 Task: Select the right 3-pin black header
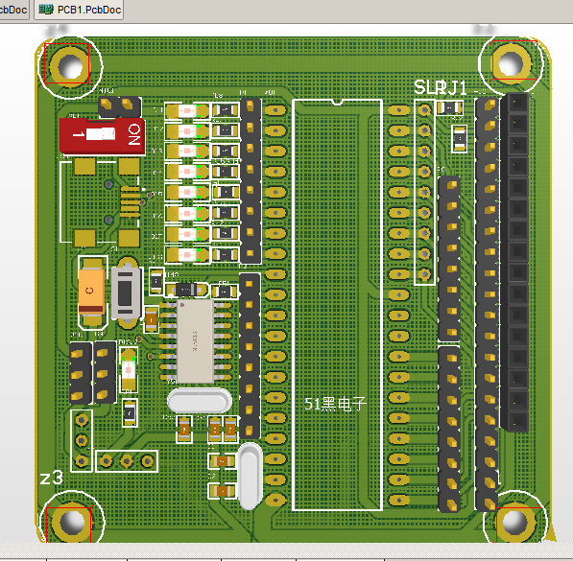[106, 373]
